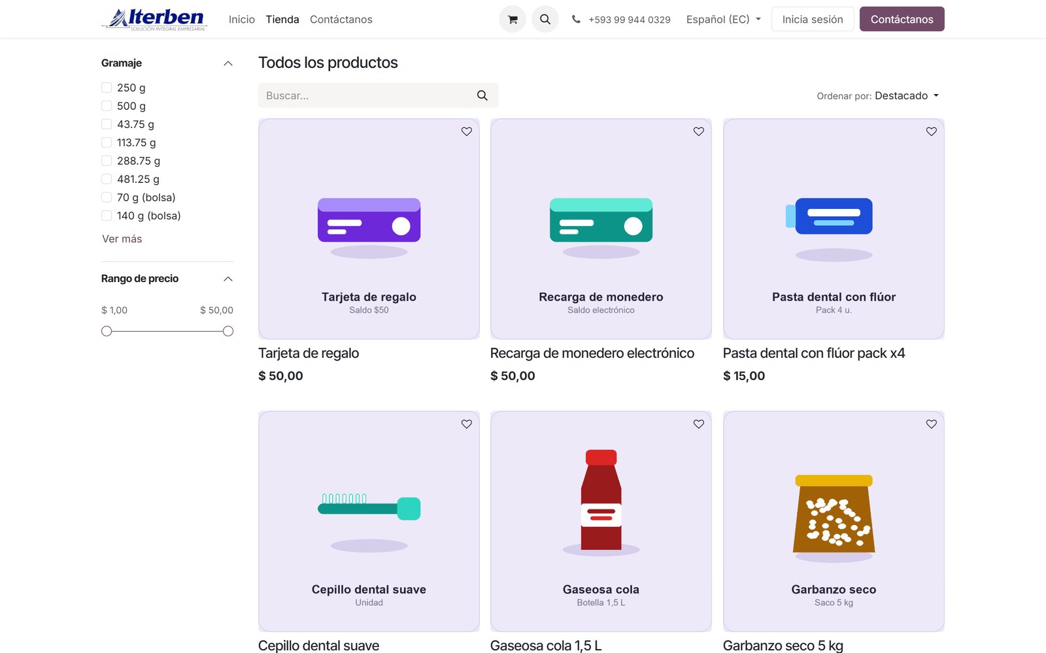Open the Cepillo dental suave product image
1046x653 pixels.
point(369,521)
